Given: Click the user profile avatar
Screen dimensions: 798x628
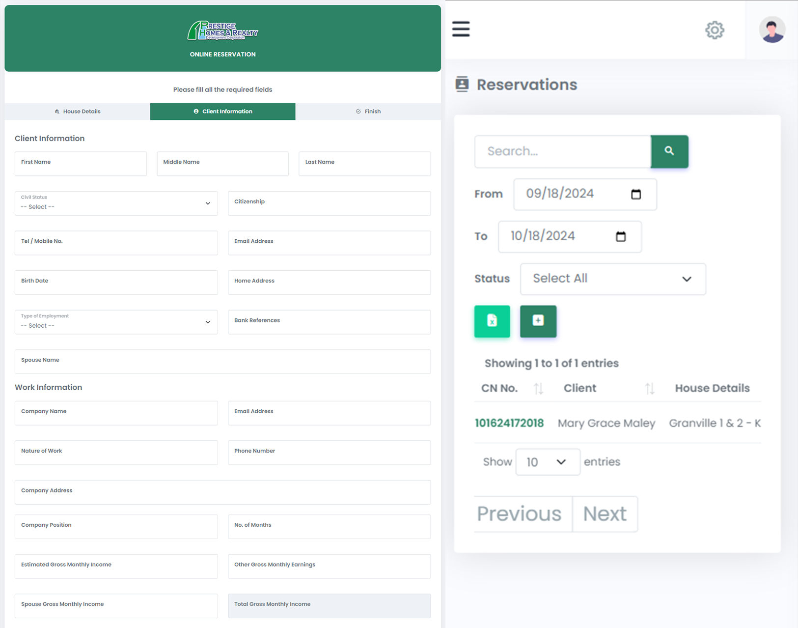Looking at the screenshot, I should 771,30.
